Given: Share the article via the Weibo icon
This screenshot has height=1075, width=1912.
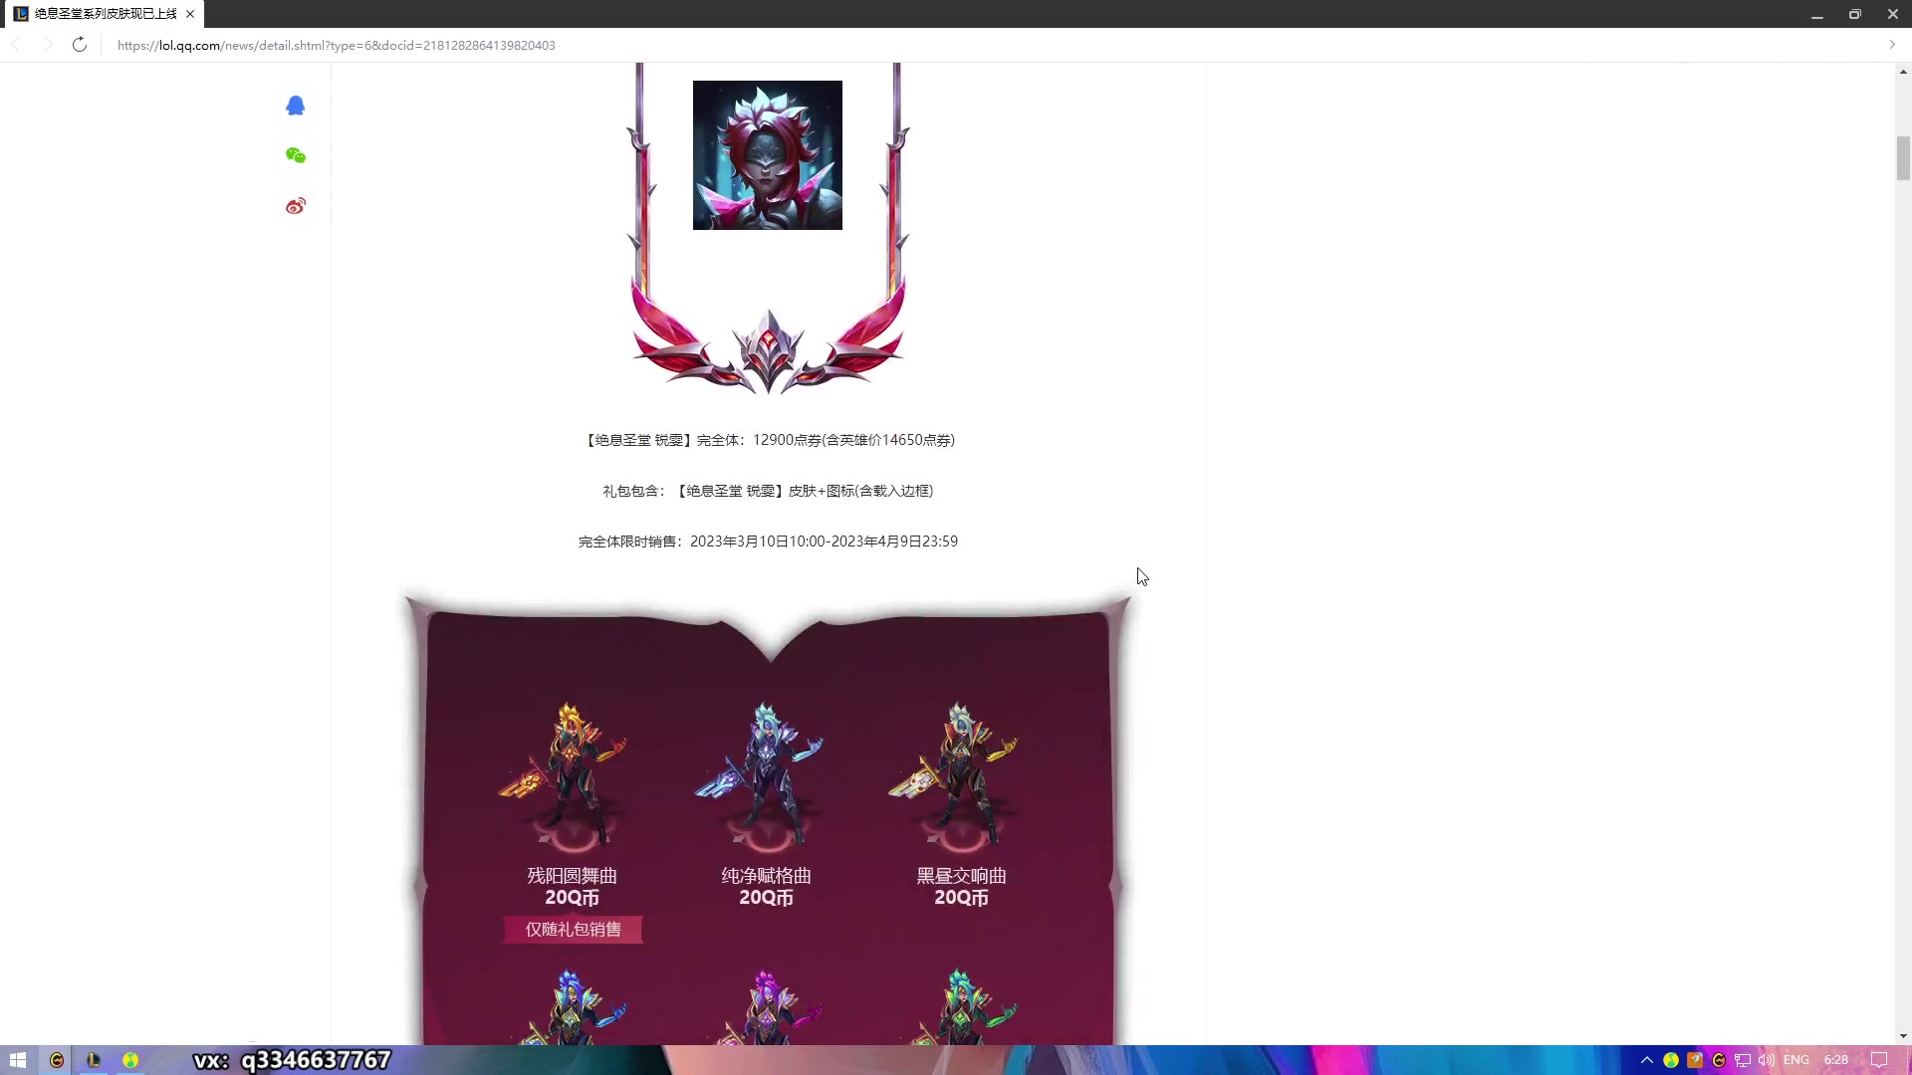Looking at the screenshot, I should click(295, 206).
